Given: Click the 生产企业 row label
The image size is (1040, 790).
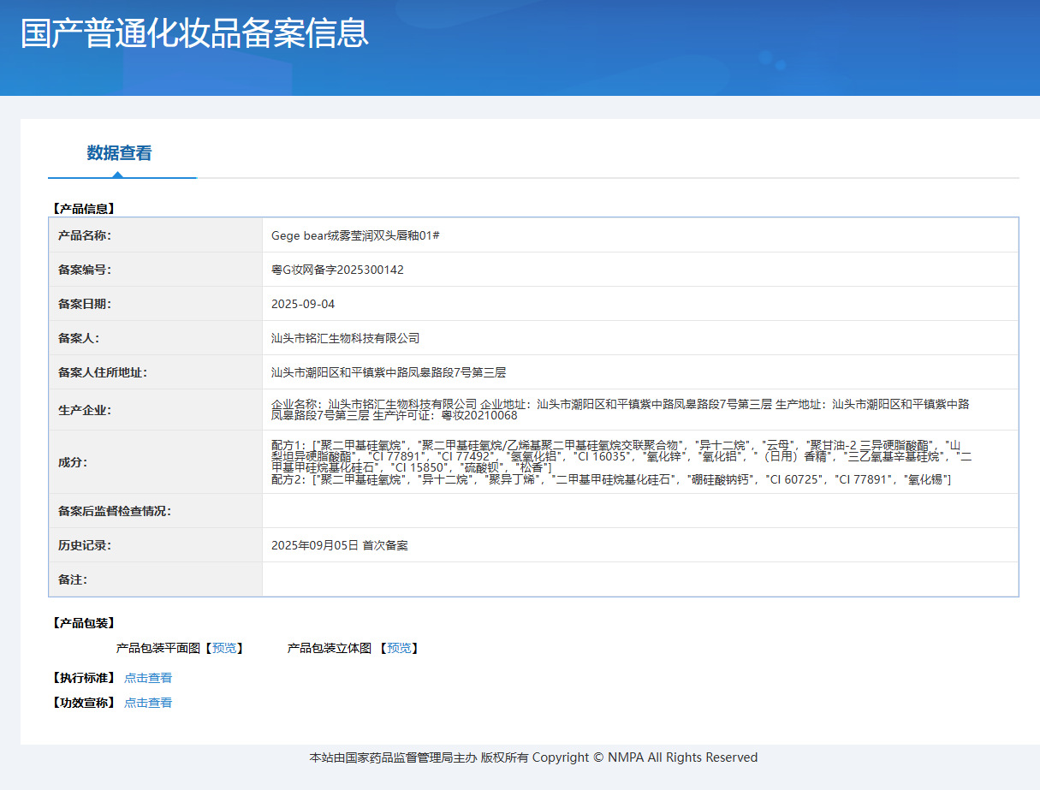Looking at the screenshot, I should pyautogui.click(x=85, y=410).
